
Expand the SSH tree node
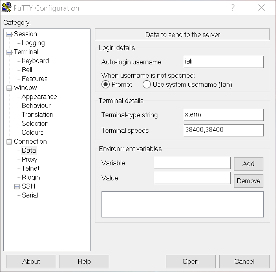click(x=17, y=186)
